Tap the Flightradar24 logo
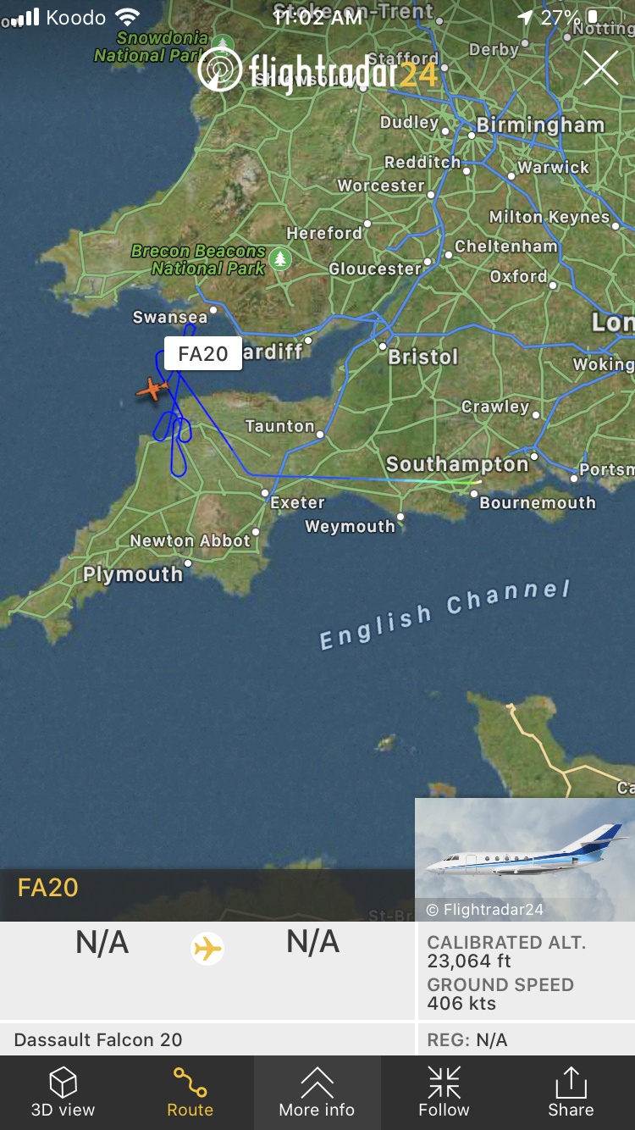Screen dimensions: 635x1130 pyautogui.click(x=318, y=69)
